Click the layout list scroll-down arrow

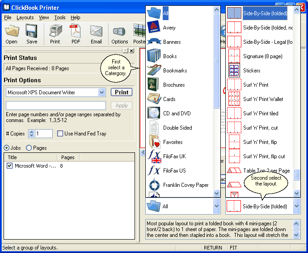pos(297,193)
